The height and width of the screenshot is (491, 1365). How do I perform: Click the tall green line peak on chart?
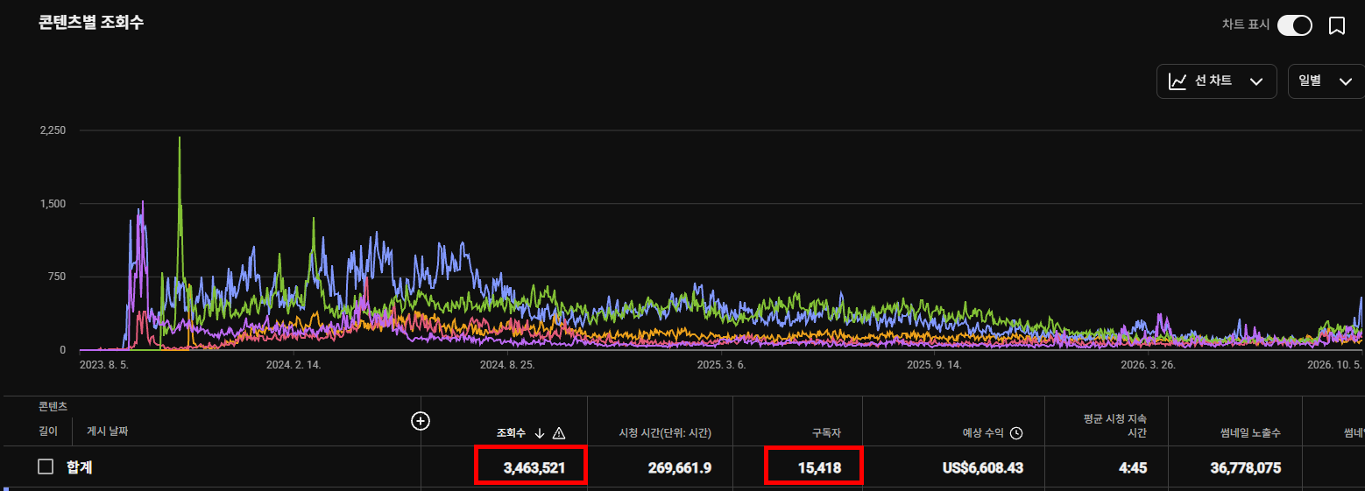[x=180, y=140]
